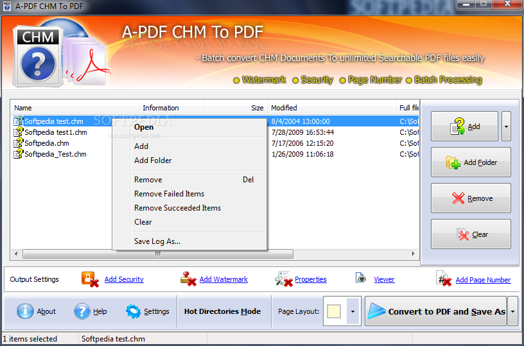
Task: Choose Add in context menu
Action: pos(189,146)
